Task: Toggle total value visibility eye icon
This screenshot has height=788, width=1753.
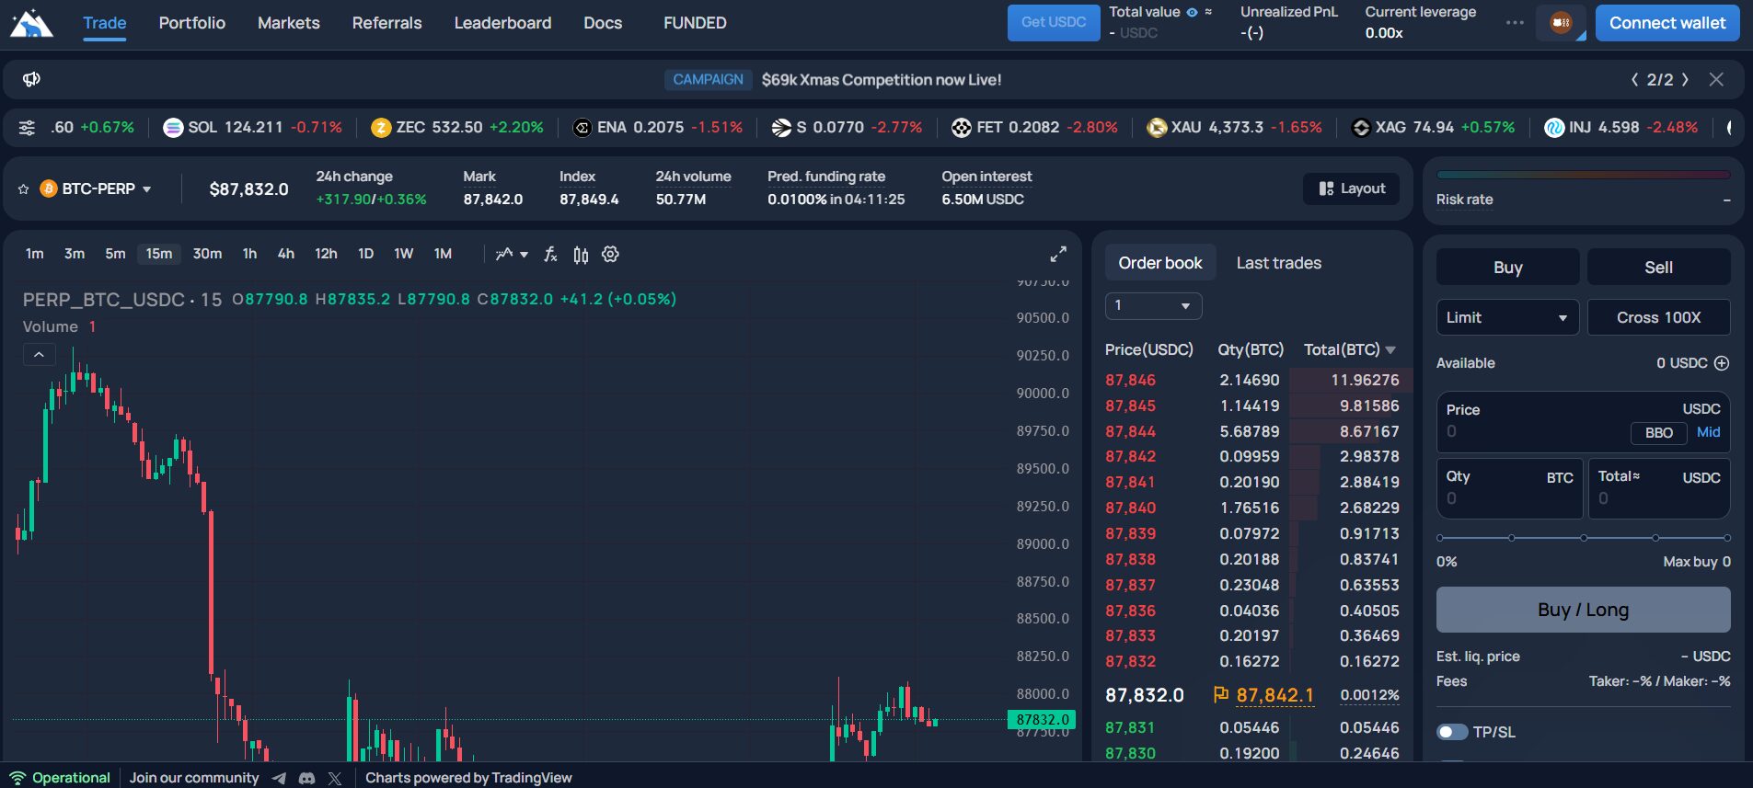Action: [1192, 13]
